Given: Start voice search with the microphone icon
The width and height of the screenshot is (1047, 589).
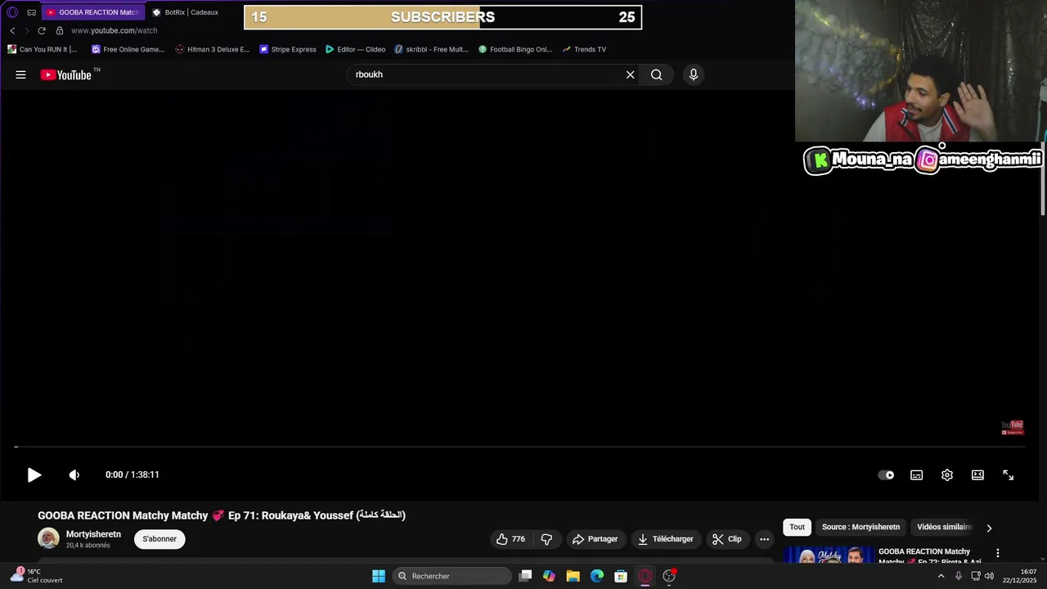Looking at the screenshot, I should [693, 74].
